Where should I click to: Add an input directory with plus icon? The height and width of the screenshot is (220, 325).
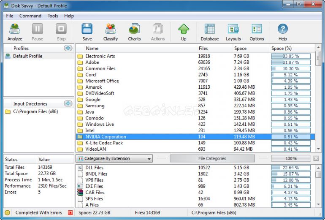pos(68,103)
